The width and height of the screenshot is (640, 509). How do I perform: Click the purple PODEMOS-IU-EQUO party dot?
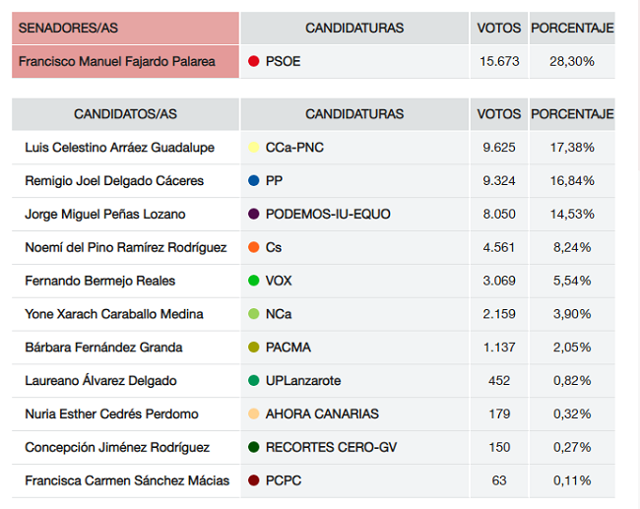[x=254, y=215]
